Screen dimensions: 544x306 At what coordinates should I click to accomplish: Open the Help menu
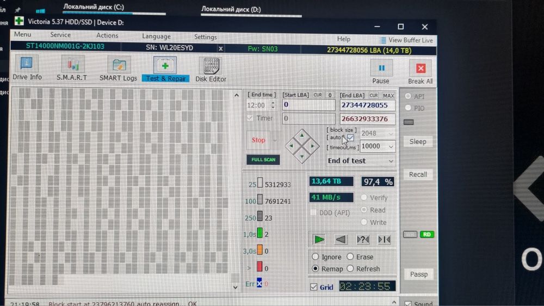coord(343,39)
